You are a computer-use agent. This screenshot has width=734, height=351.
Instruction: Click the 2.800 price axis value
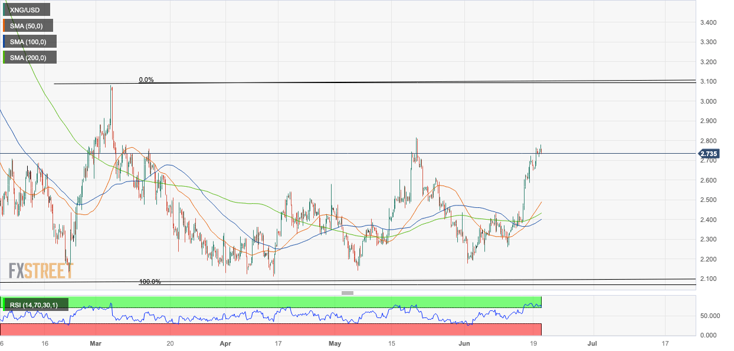click(709, 141)
